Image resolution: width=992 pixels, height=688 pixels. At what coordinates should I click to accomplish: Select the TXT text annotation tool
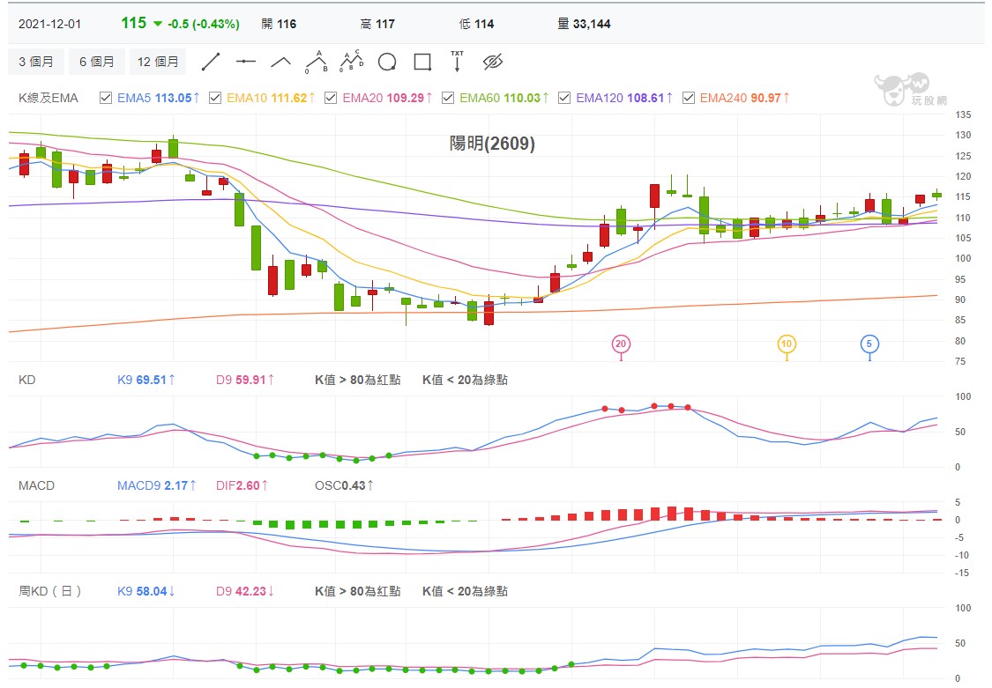(457, 62)
